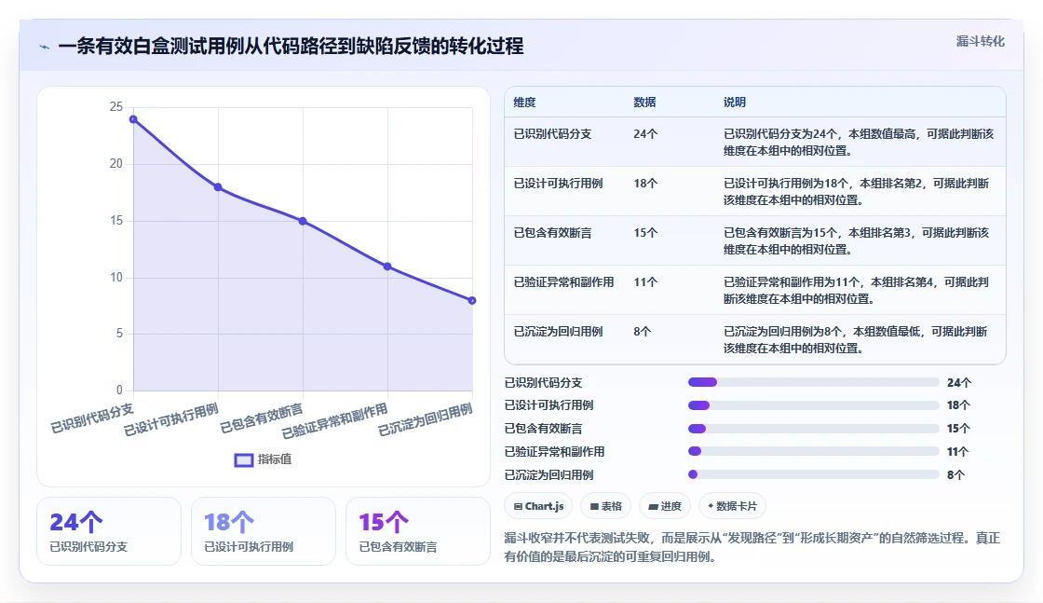Select the 已沉淀为回归用例 table row name
1043x603 pixels.
pos(558,332)
